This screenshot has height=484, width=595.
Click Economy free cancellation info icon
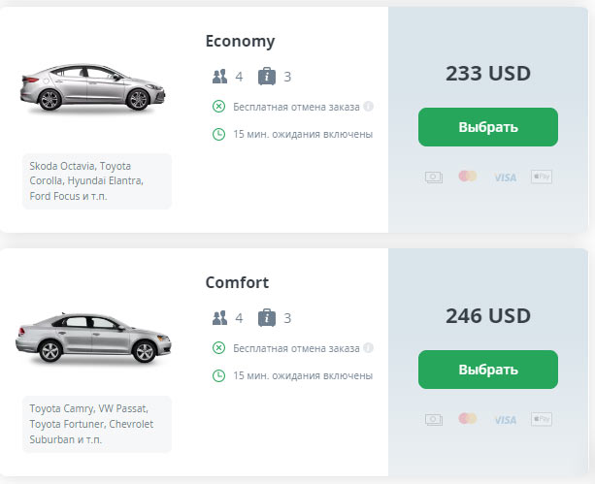coord(369,106)
